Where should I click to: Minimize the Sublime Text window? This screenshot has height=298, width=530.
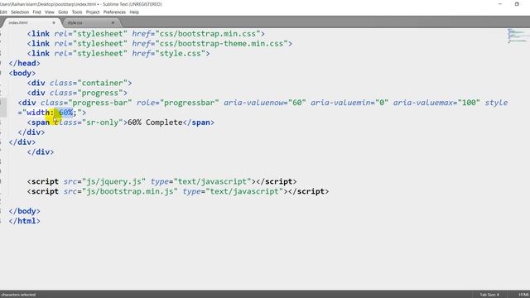(x=500, y=4)
